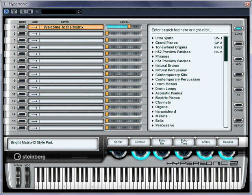Screen dimensions: 252x195
Task: Click the Softer hyper knob label
Action: pyautogui.click(x=118, y=142)
